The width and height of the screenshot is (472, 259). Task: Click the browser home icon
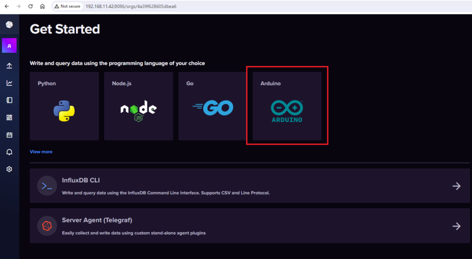[42, 6]
